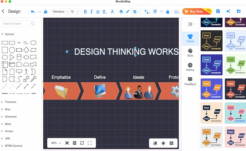Open the font size 12 dropdown
This screenshot has width=246, height=151.
pos(74,12)
